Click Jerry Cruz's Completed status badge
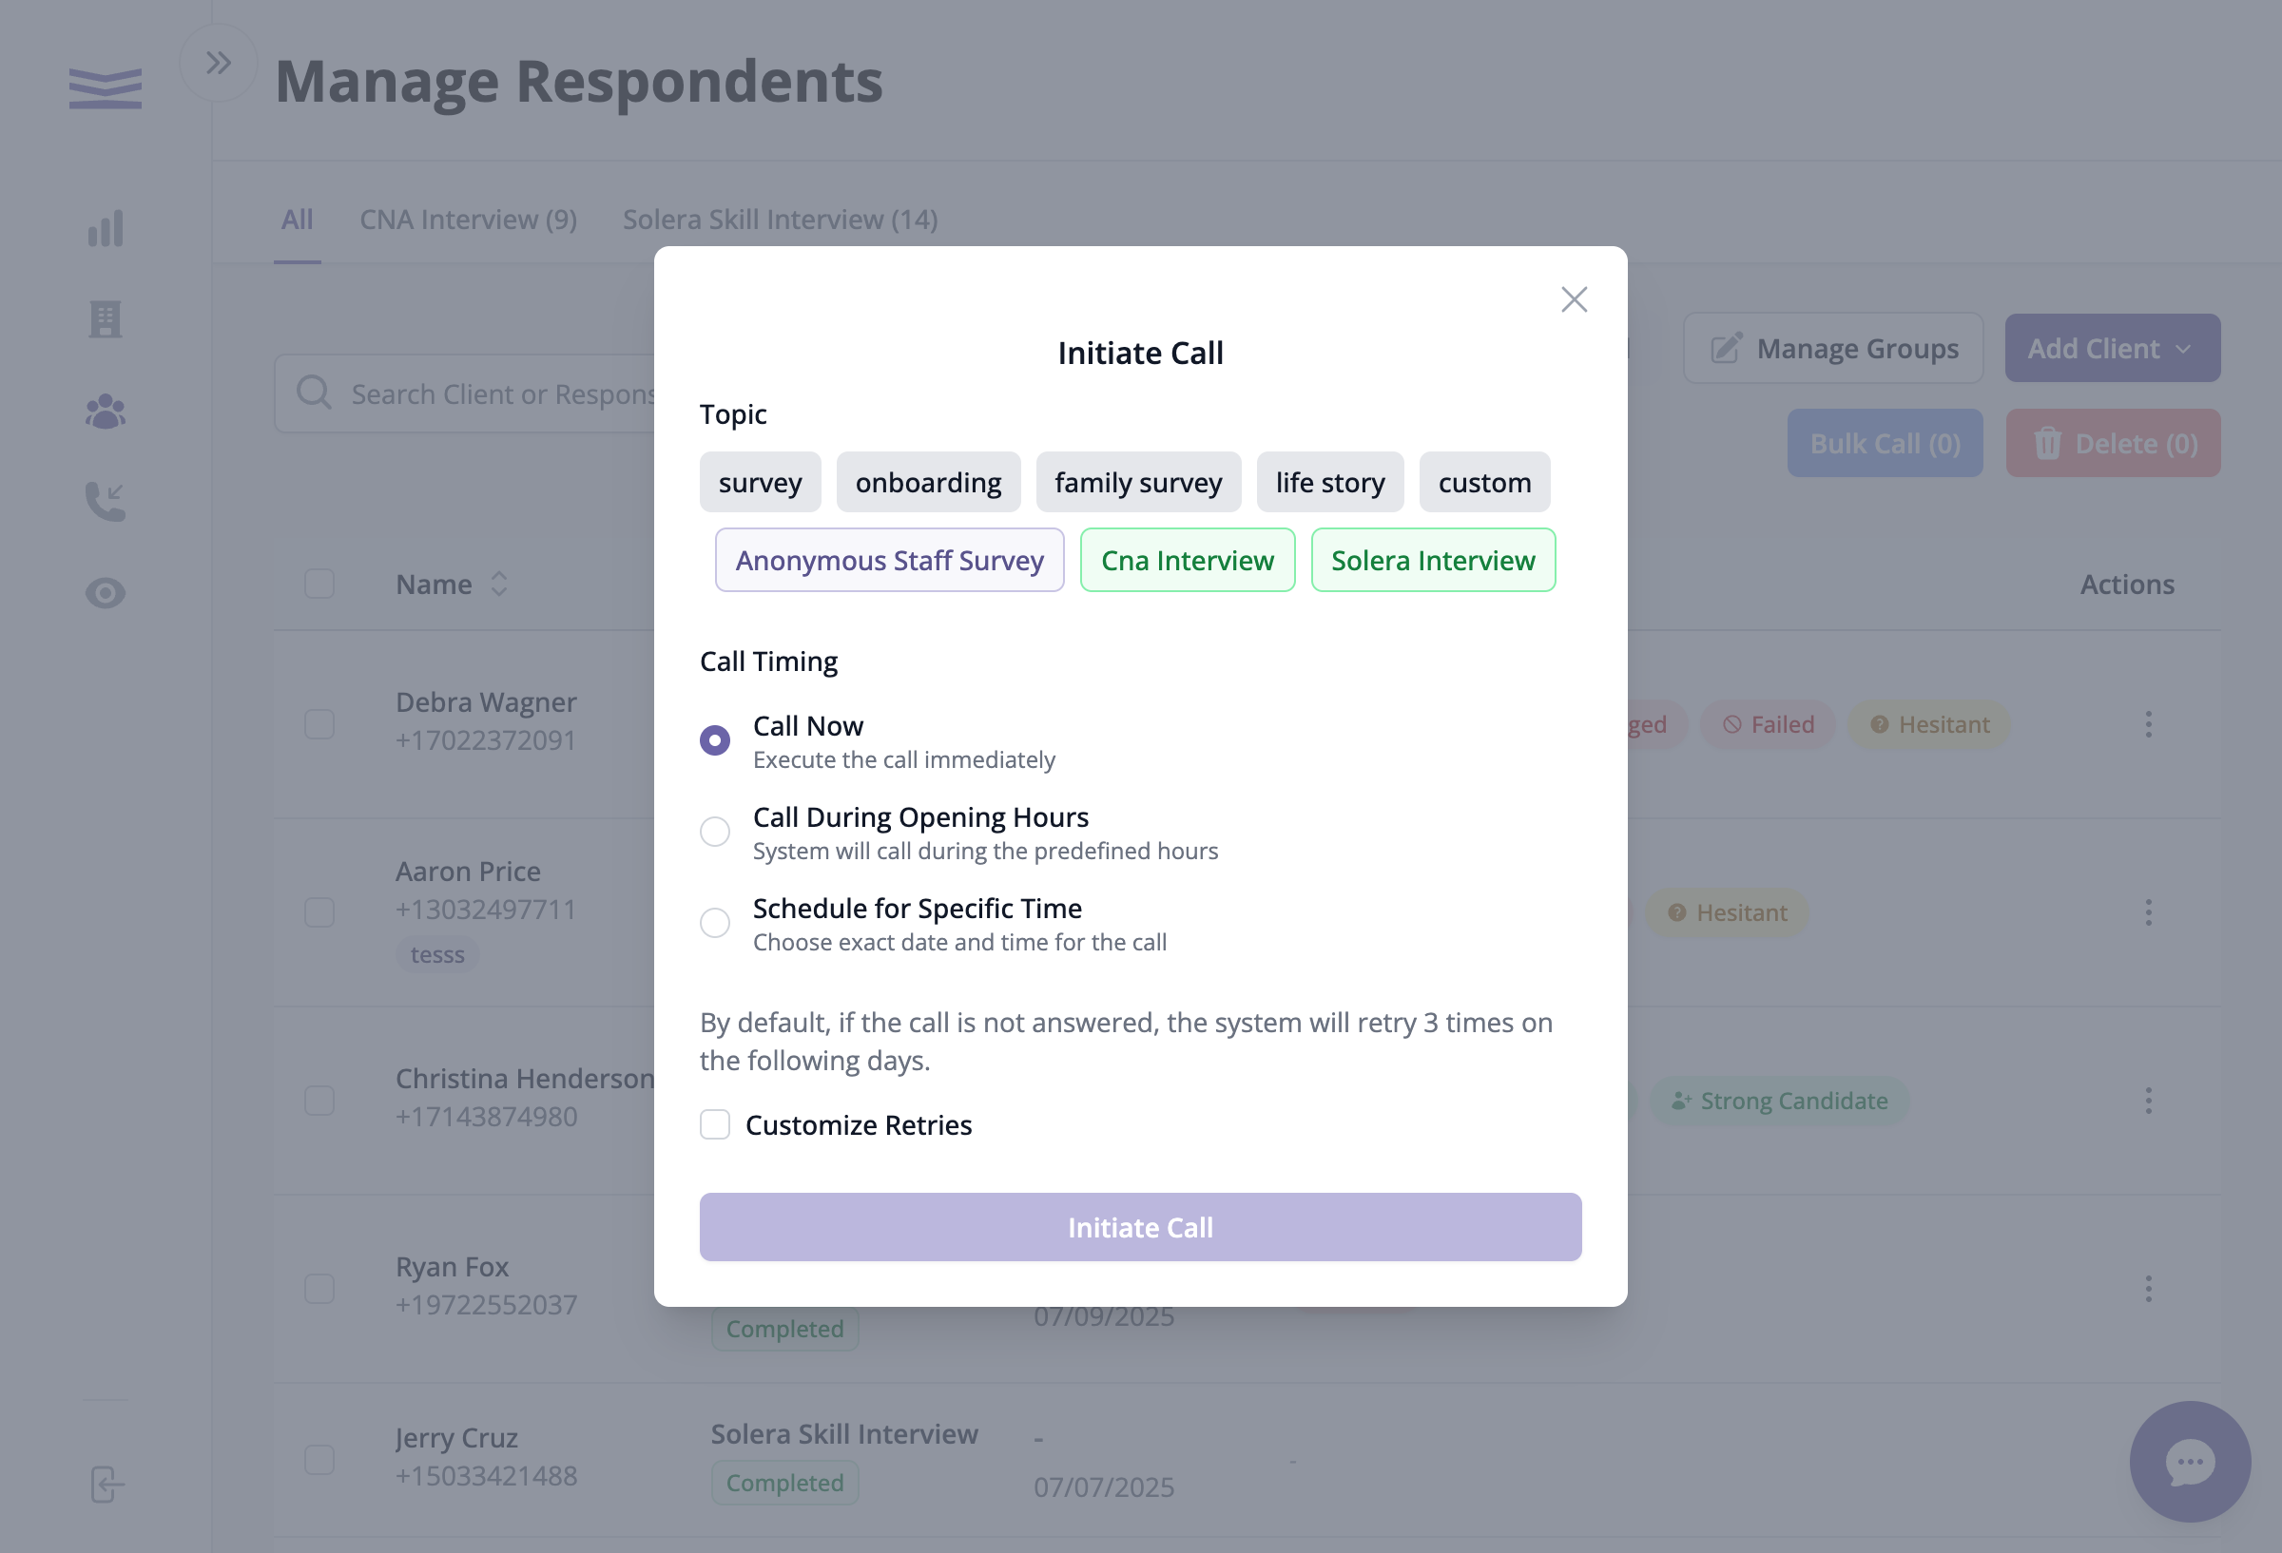 point(783,1483)
